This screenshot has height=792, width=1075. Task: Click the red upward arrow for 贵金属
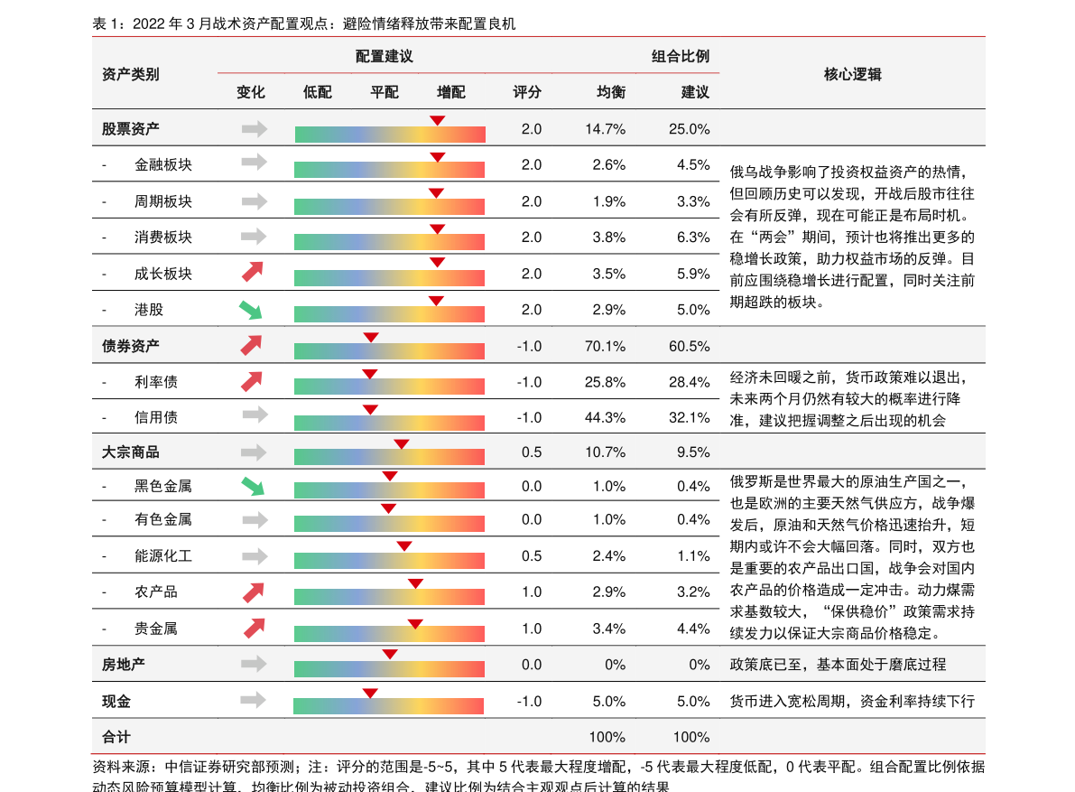coord(253,626)
